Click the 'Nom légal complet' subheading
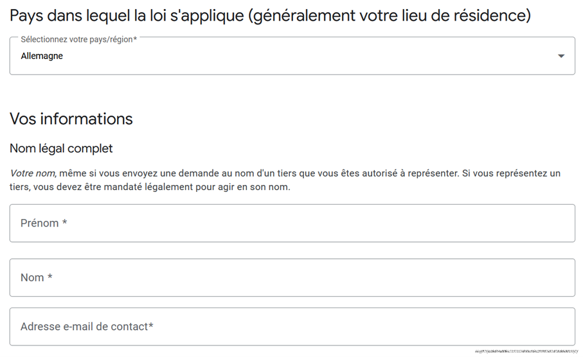Viewport: 583px width, 357px height. pyautogui.click(x=61, y=148)
